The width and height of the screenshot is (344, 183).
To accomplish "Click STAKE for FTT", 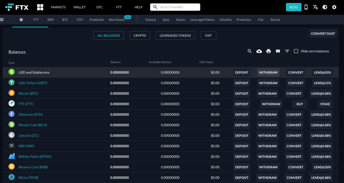I will click(x=325, y=104).
